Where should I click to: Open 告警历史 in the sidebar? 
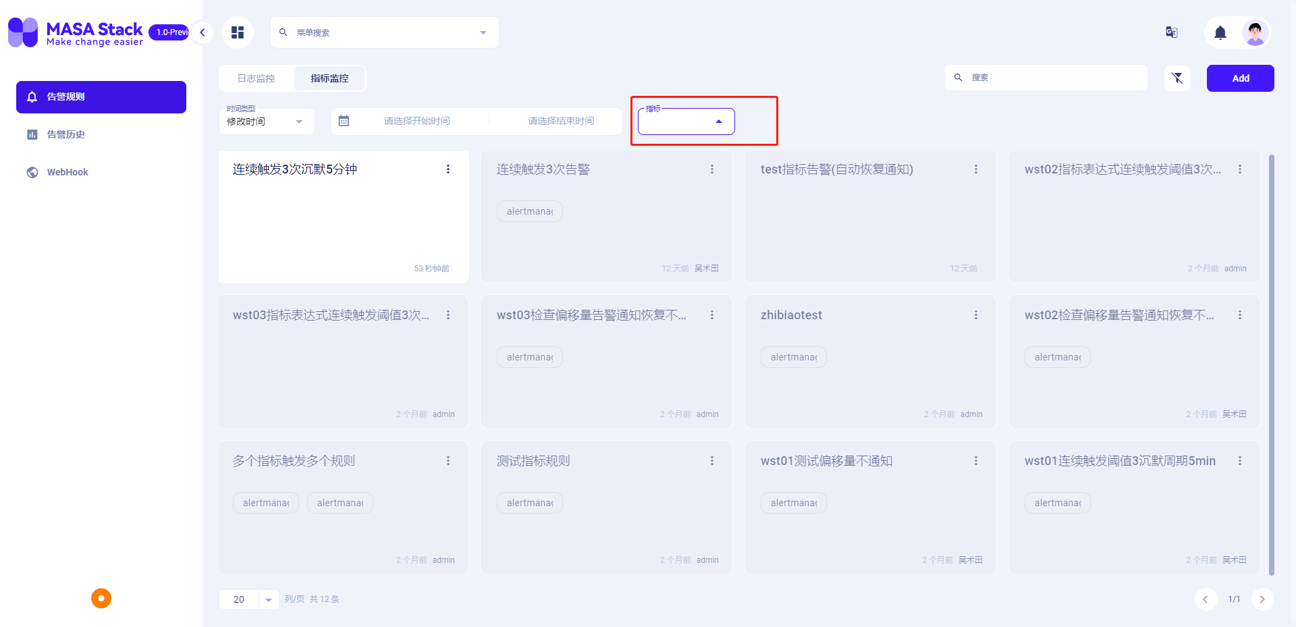click(101, 135)
